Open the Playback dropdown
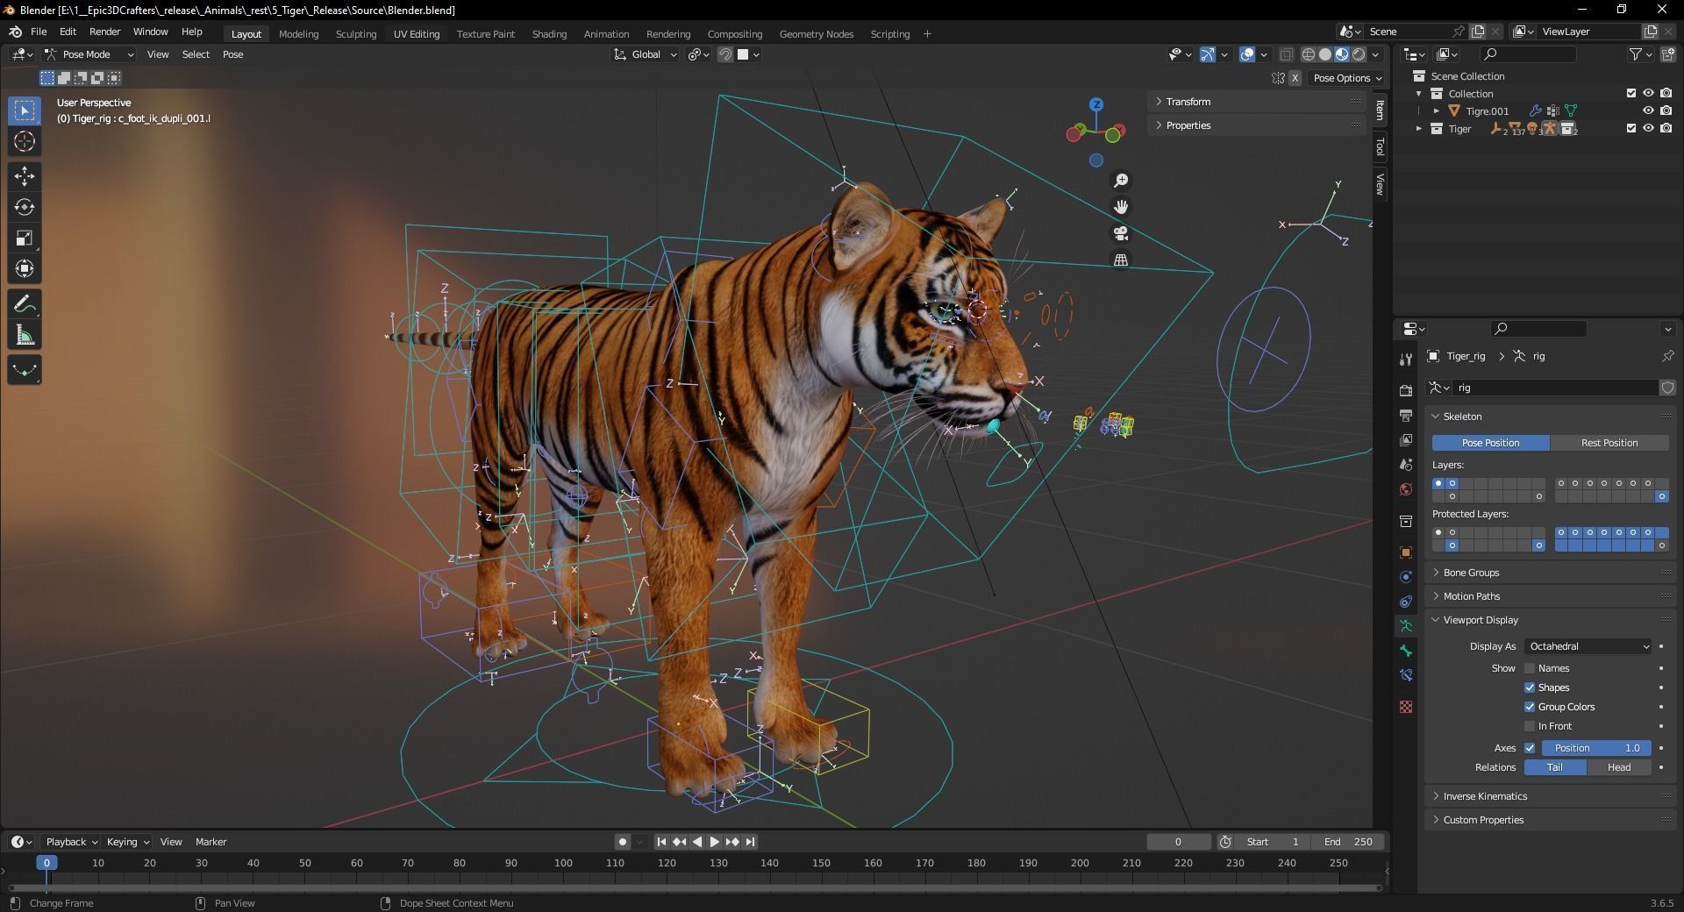 [71, 842]
